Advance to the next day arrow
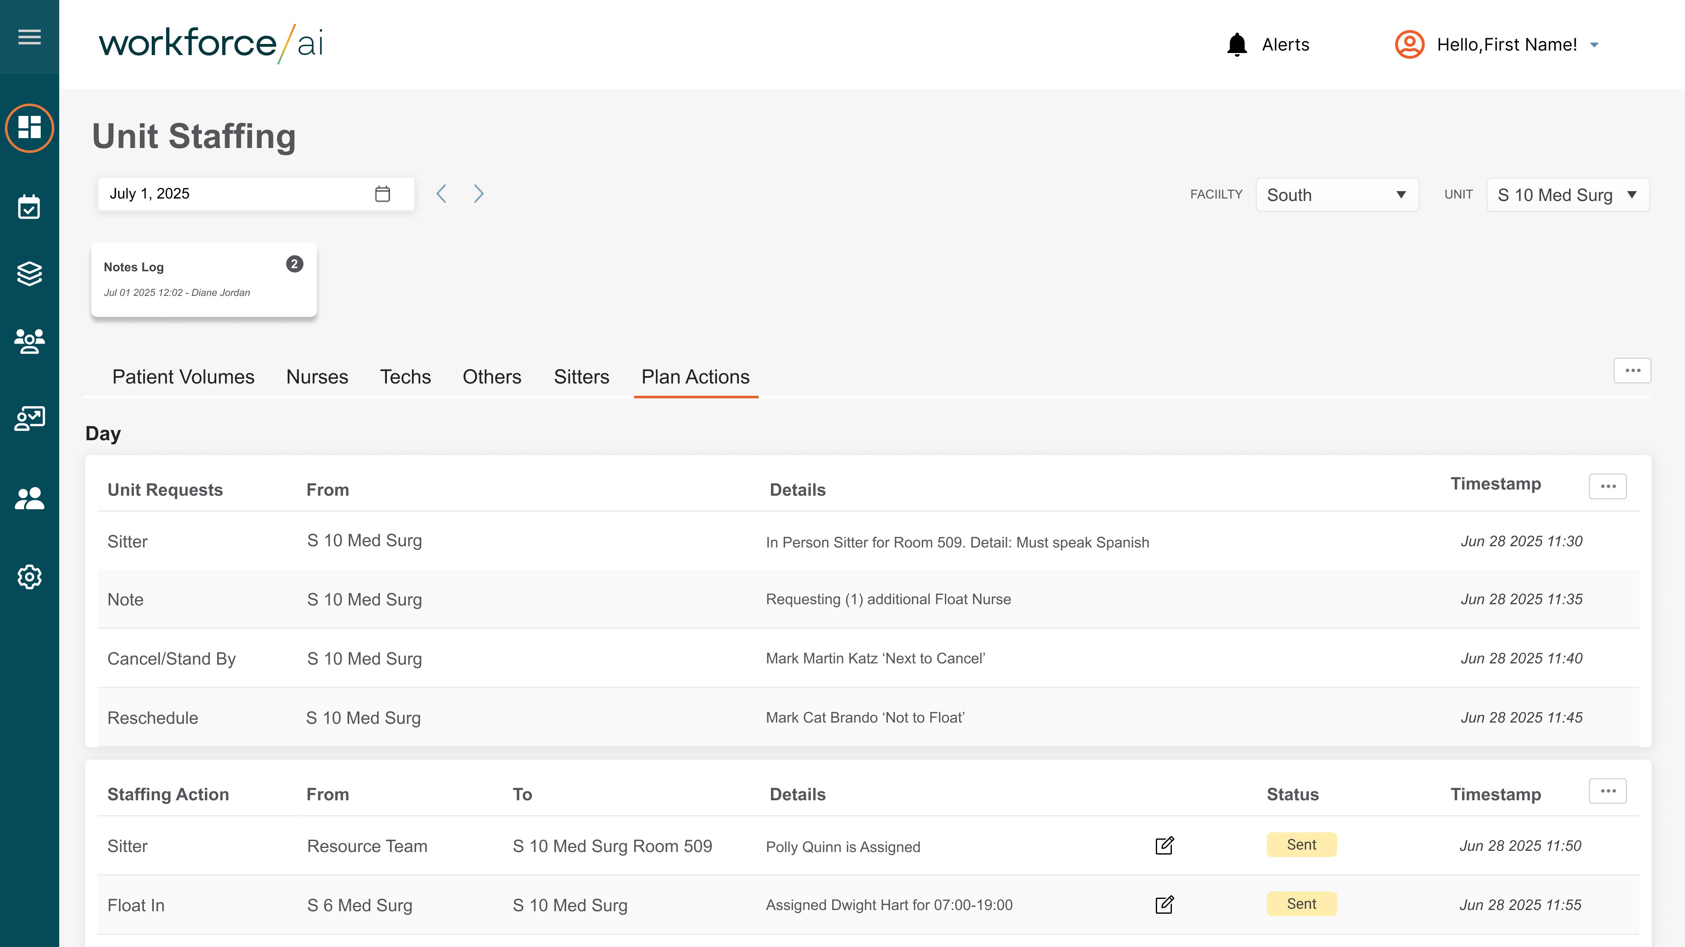This screenshot has width=1685, height=947. point(478,194)
